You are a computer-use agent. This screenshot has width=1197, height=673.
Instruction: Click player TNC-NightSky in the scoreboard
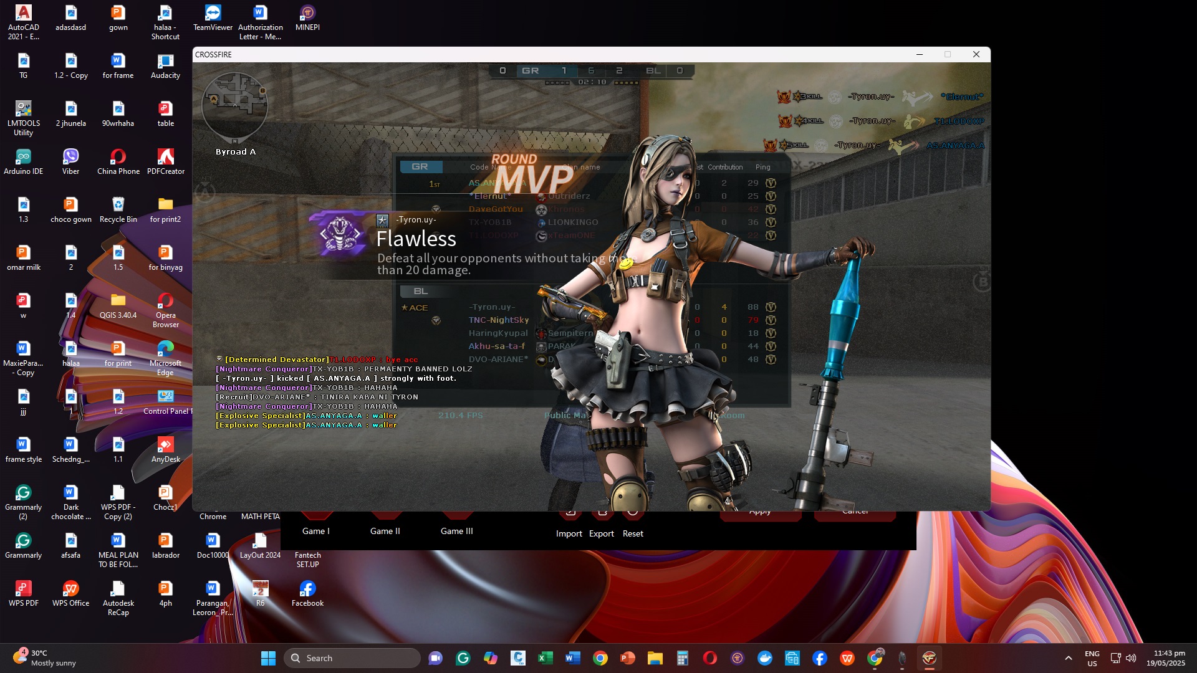coord(499,320)
